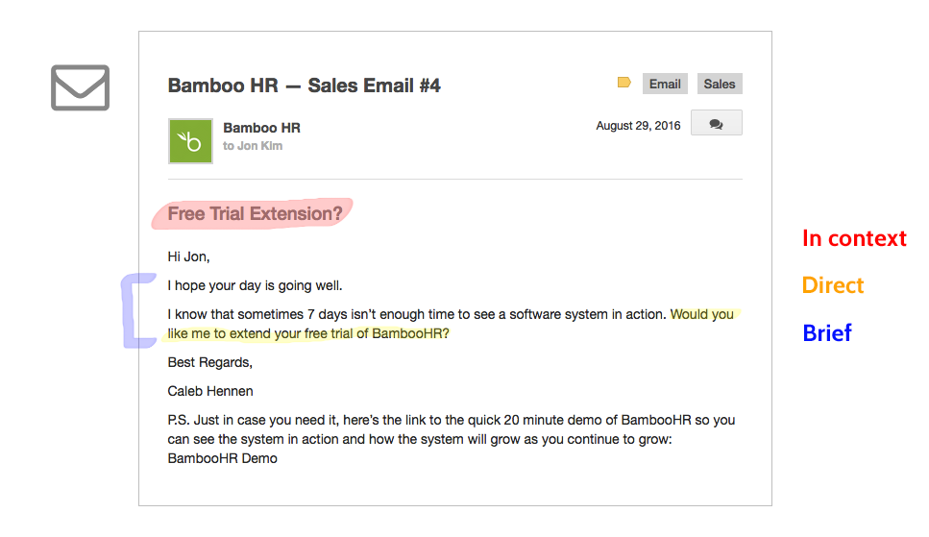Click the orange Direct label
The image size is (929, 537).
(x=832, y=285)
